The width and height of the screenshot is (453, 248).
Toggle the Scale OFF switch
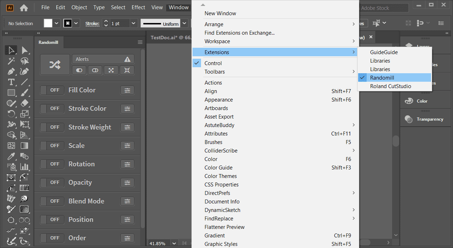pos(52,145)
